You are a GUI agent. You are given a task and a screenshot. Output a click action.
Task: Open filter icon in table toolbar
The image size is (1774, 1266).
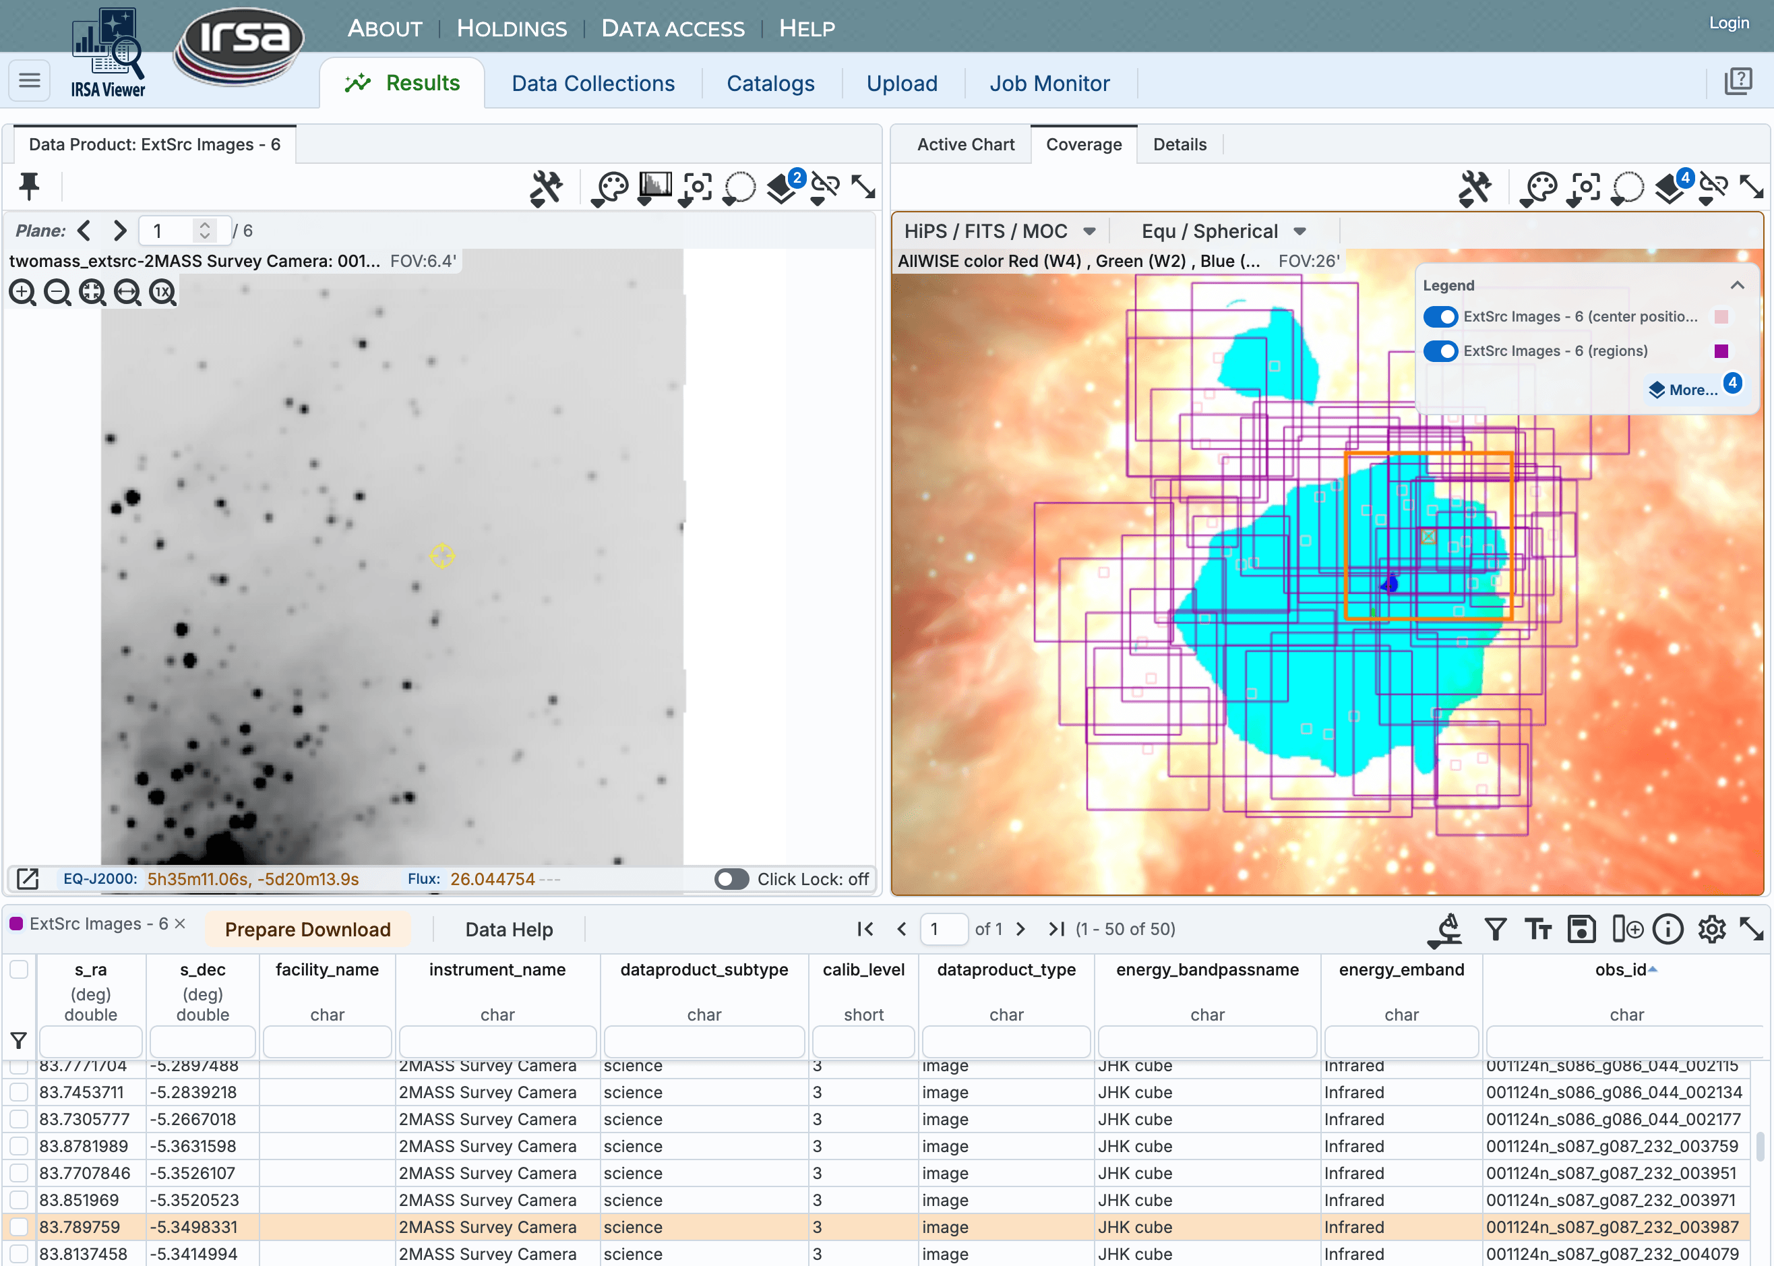[1495, 929]
